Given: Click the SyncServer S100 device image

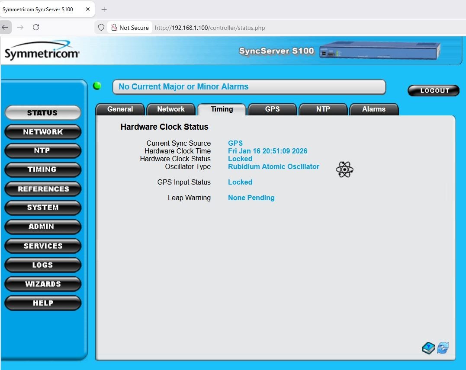Looking at the screenshot, I should [379, 51].
